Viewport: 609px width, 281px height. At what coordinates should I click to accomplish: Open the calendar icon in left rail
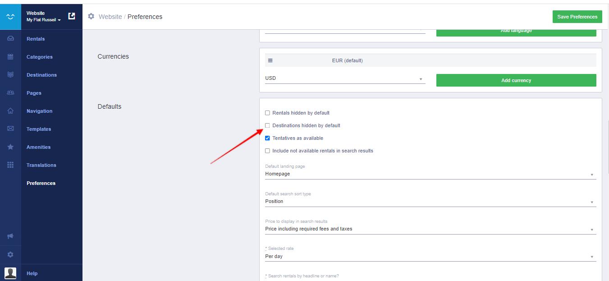(10, 57)
